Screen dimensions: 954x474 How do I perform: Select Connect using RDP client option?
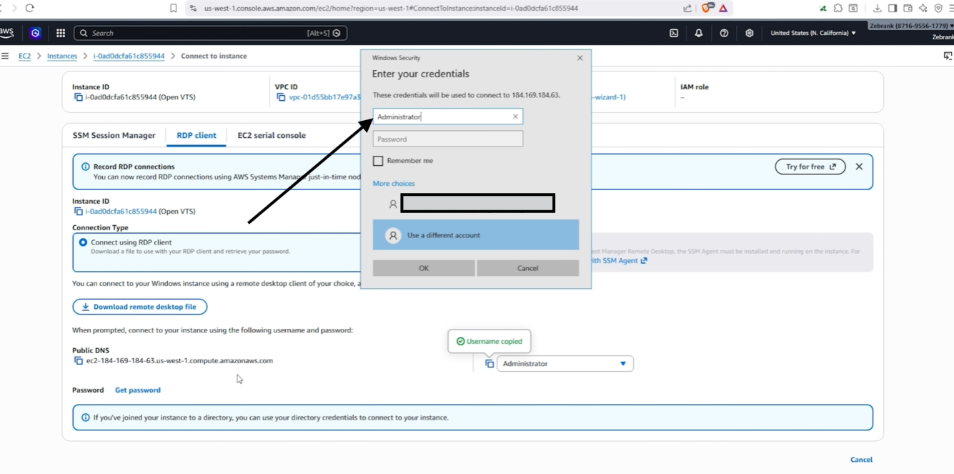tap(83, 242)
